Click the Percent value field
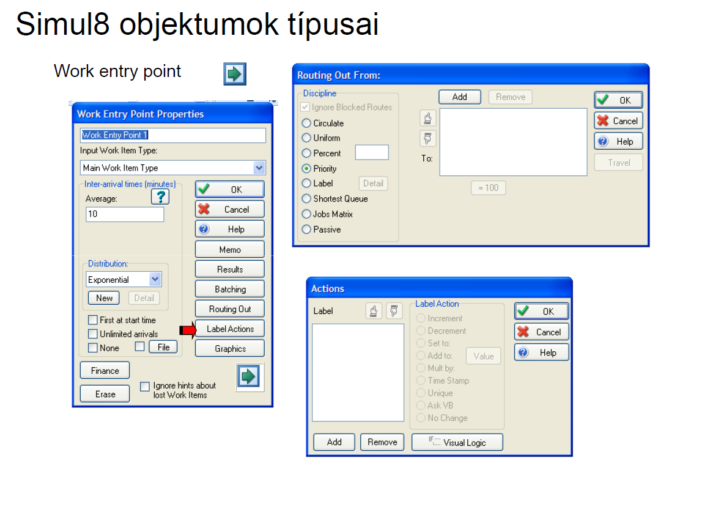Viewport: 710px width, 515px height. tap(372, 152)
